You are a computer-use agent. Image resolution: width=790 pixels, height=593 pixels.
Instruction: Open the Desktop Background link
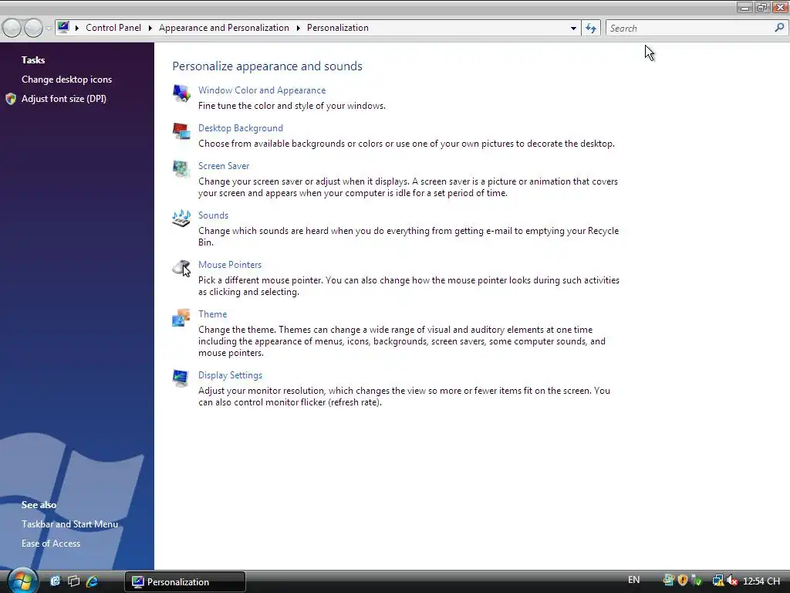point(241,128)
